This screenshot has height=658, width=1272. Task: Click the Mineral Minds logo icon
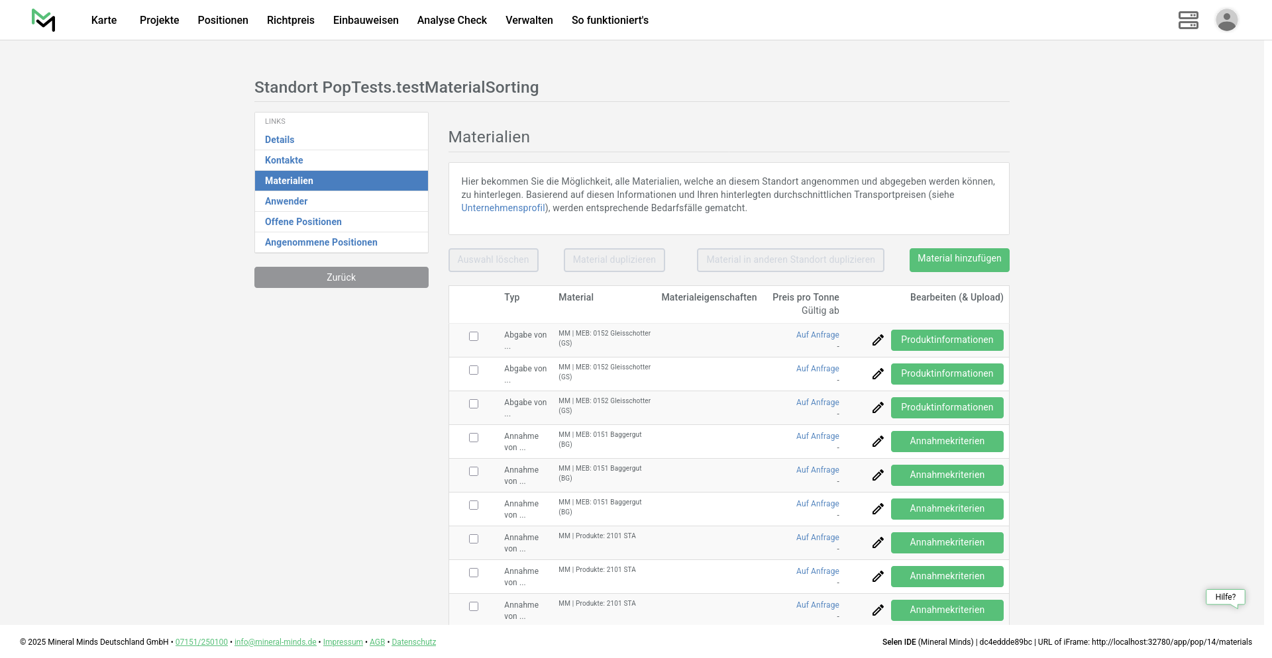(44, 20)
